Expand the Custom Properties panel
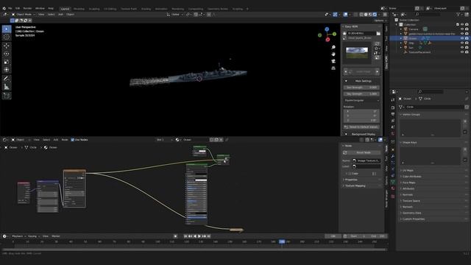The image size is (471, 265). [414, 219]
